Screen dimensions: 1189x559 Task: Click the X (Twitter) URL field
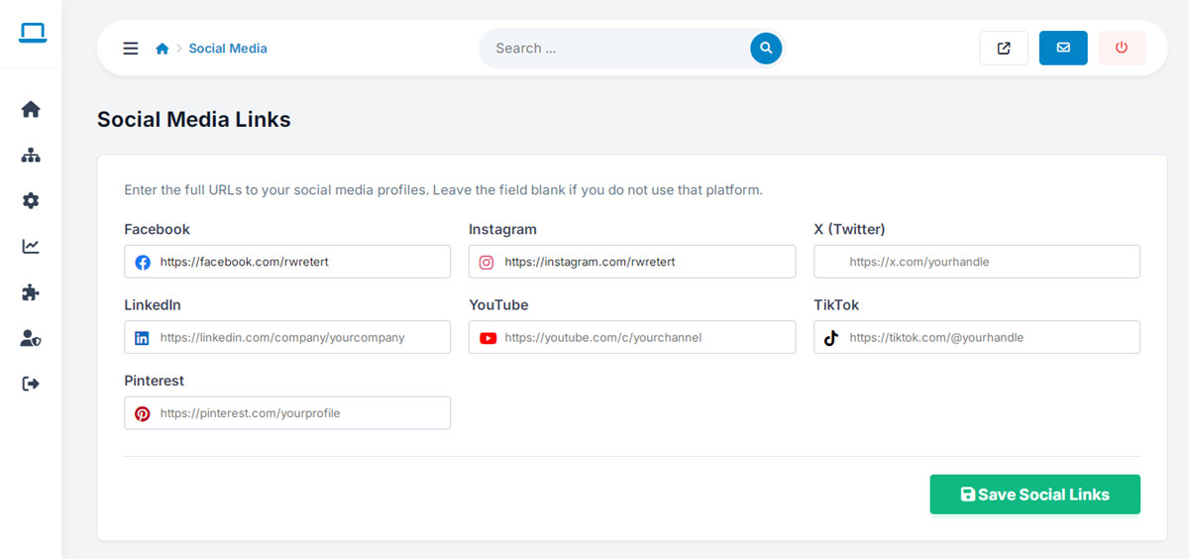(x=977, y=262)
